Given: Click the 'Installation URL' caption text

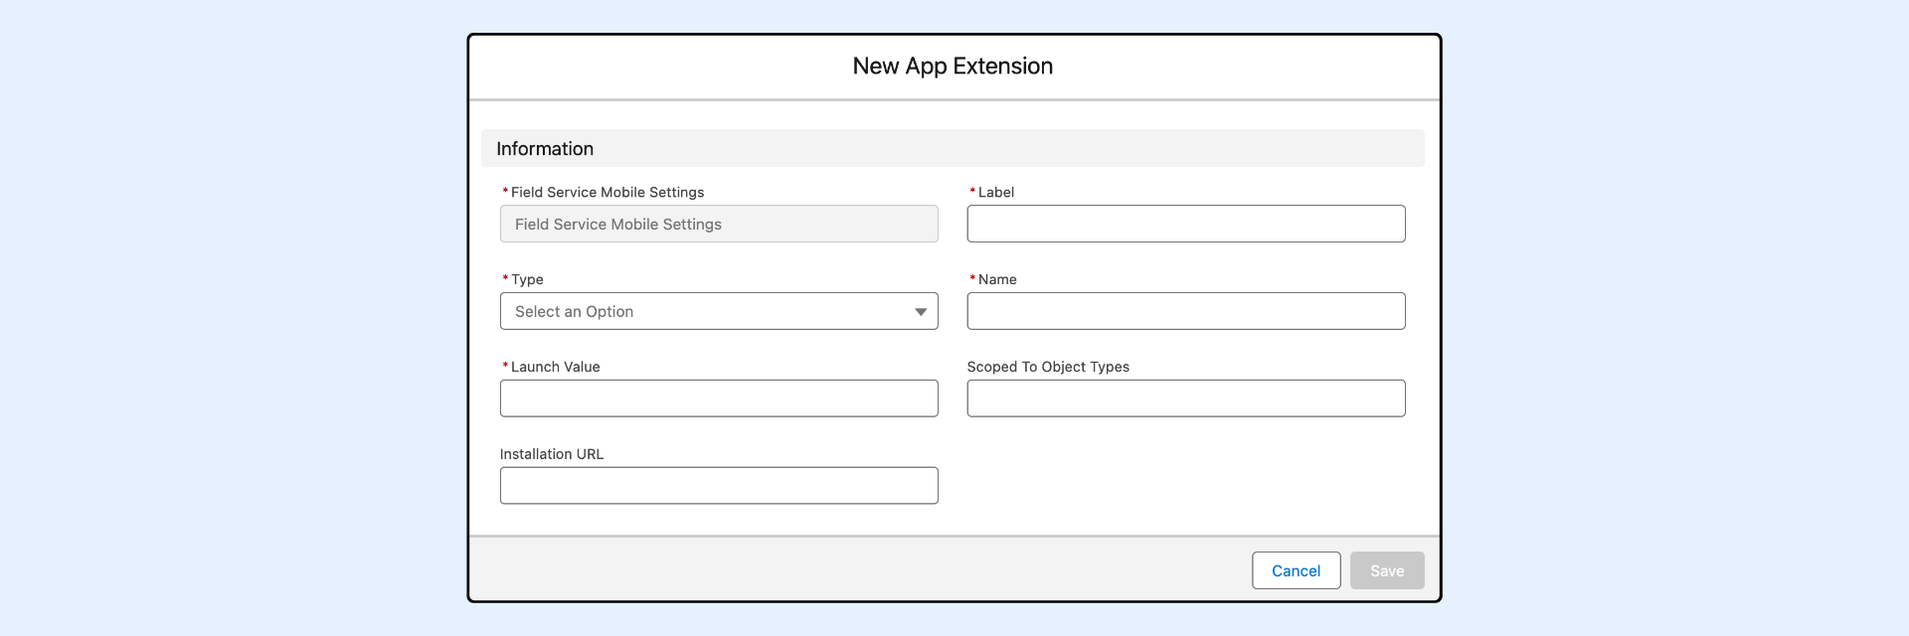Looking at the screenshot, I should (552, 454).
